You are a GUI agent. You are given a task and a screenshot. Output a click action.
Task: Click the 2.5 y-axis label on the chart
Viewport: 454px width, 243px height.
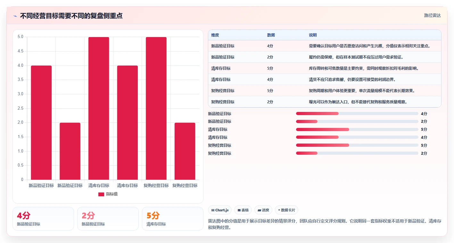point(20,108)
